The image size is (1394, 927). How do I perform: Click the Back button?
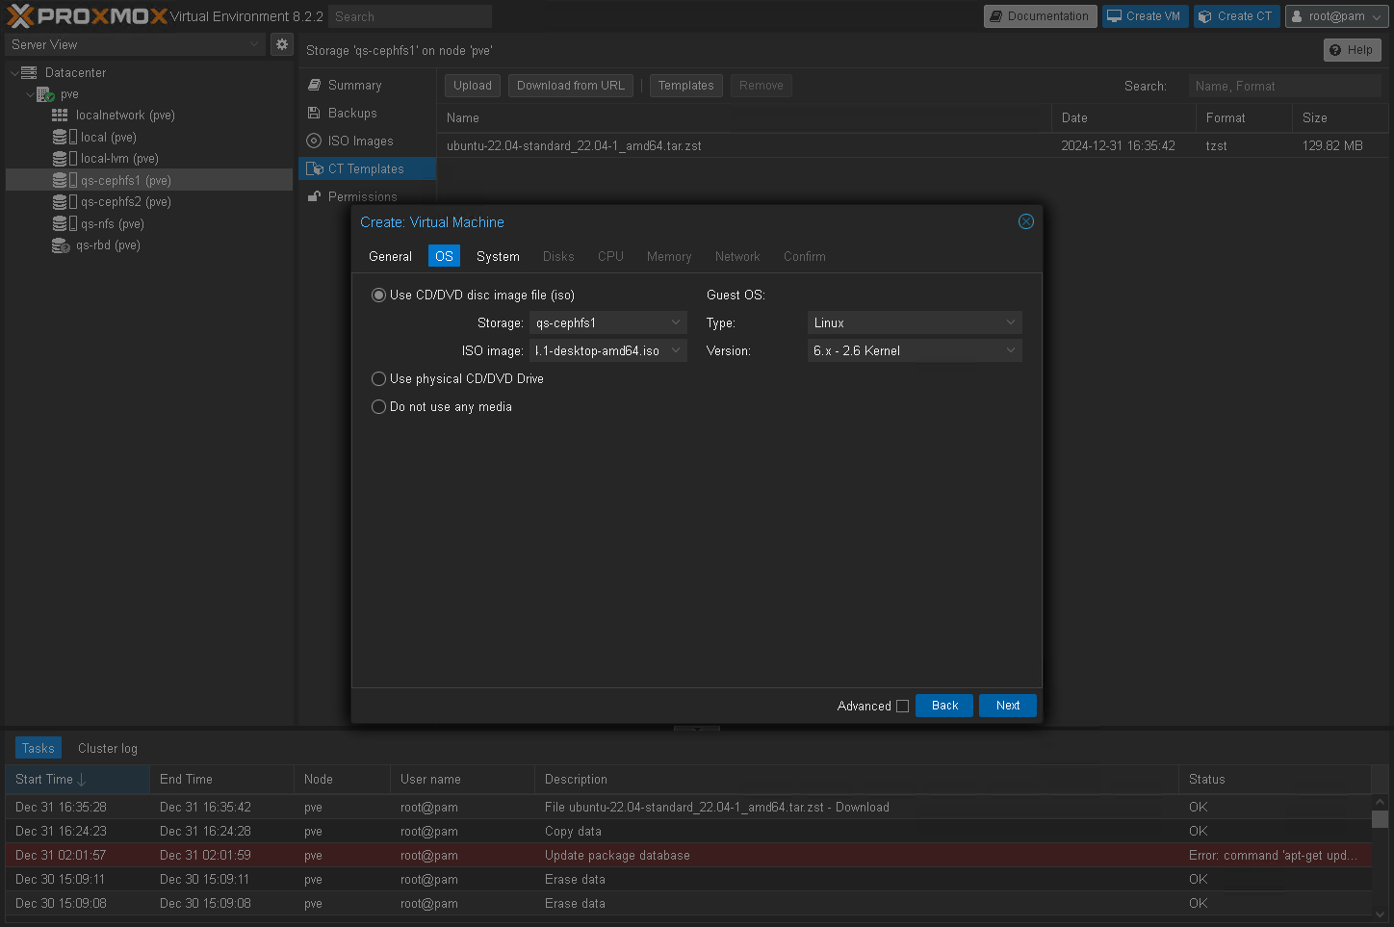coord(944,706)
